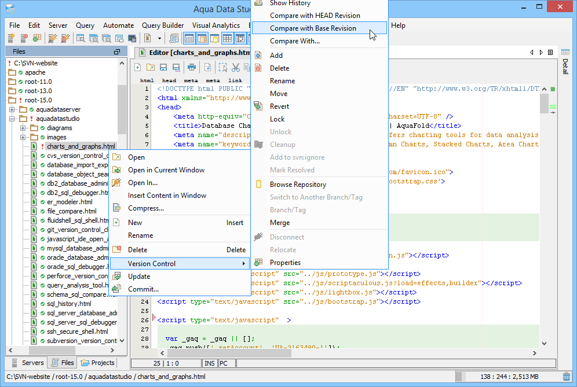
Task: Click the previous tab arrow in editor tab bar
Action: point(532,53)
